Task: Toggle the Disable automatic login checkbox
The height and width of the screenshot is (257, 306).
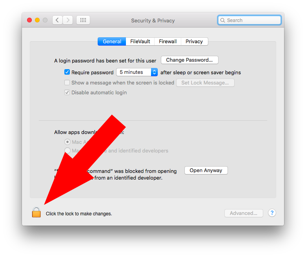Action: tap(67, 92)
